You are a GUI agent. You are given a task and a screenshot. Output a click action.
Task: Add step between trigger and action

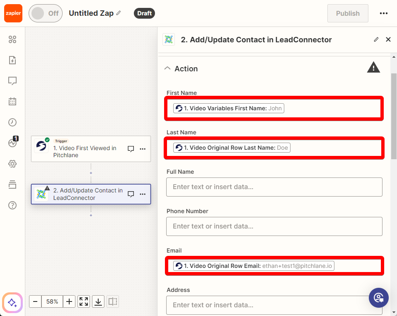click(91, 173)
